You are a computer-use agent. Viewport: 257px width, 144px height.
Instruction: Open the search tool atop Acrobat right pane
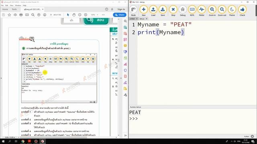tap(125, 21)
